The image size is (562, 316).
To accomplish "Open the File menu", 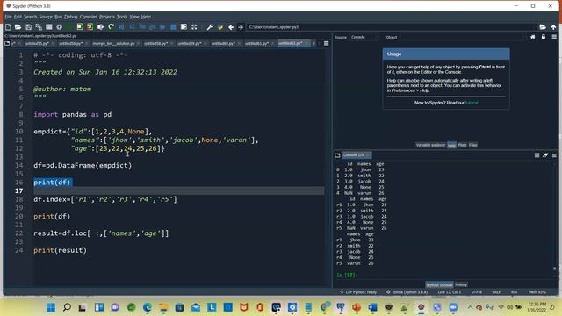I will click(x=8, y=17).
